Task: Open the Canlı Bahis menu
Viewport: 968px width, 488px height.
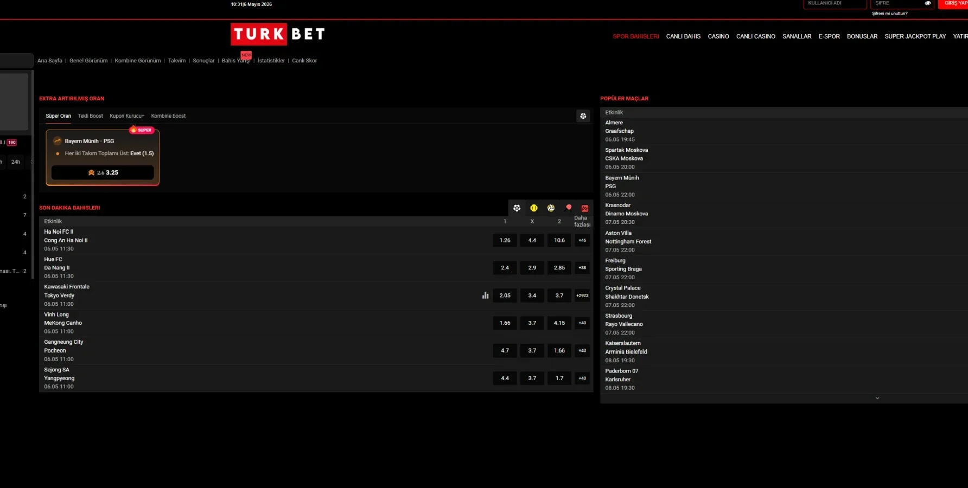Action: coord(683,36)
